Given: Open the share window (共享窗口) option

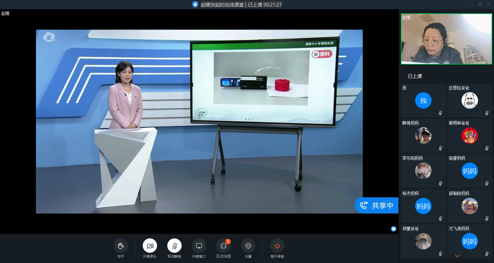Looking at the screenshot, I should (x=199, y=246).
